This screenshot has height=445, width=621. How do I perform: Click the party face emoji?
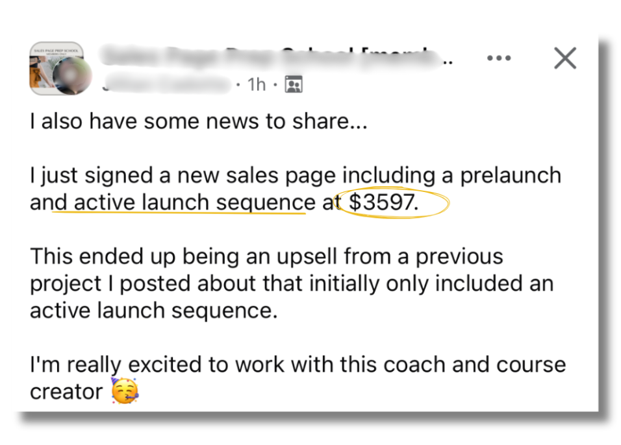(124, 391)
